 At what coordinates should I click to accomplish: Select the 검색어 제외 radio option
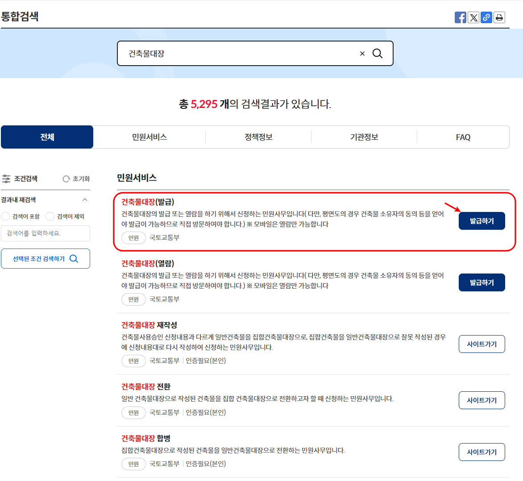[x=49, y=216]
